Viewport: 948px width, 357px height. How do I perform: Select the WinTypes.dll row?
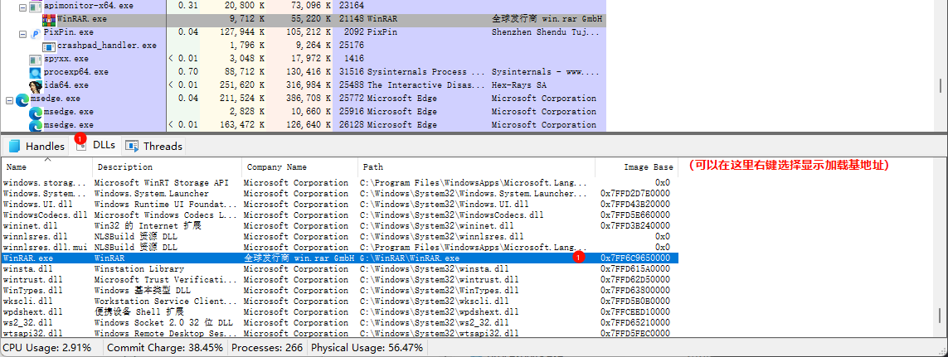pos(340,291)
